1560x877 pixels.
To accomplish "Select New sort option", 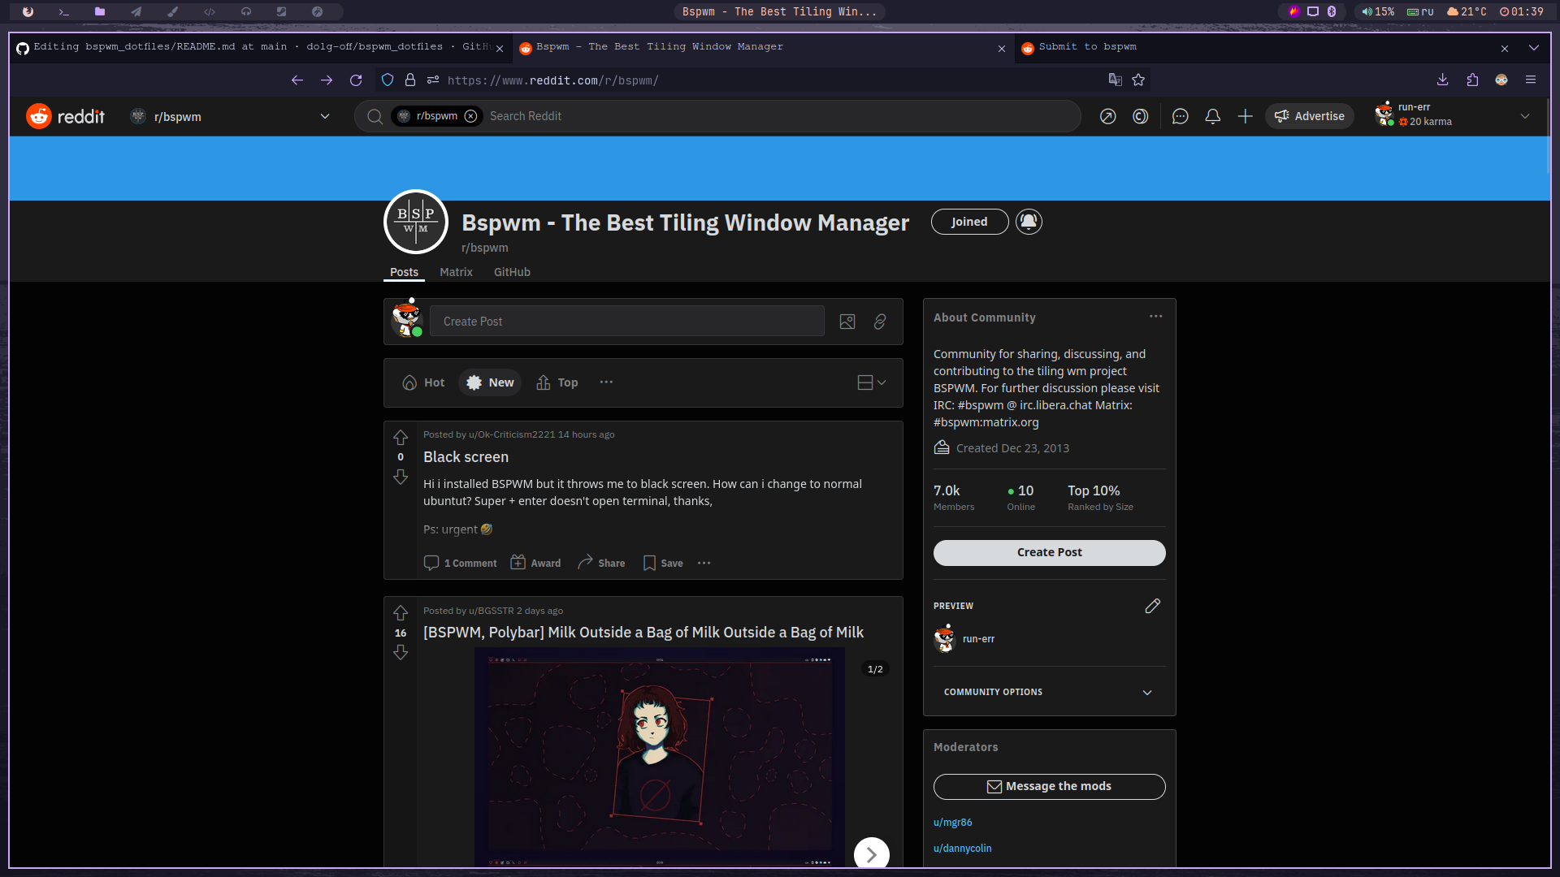I will (490, 382).
